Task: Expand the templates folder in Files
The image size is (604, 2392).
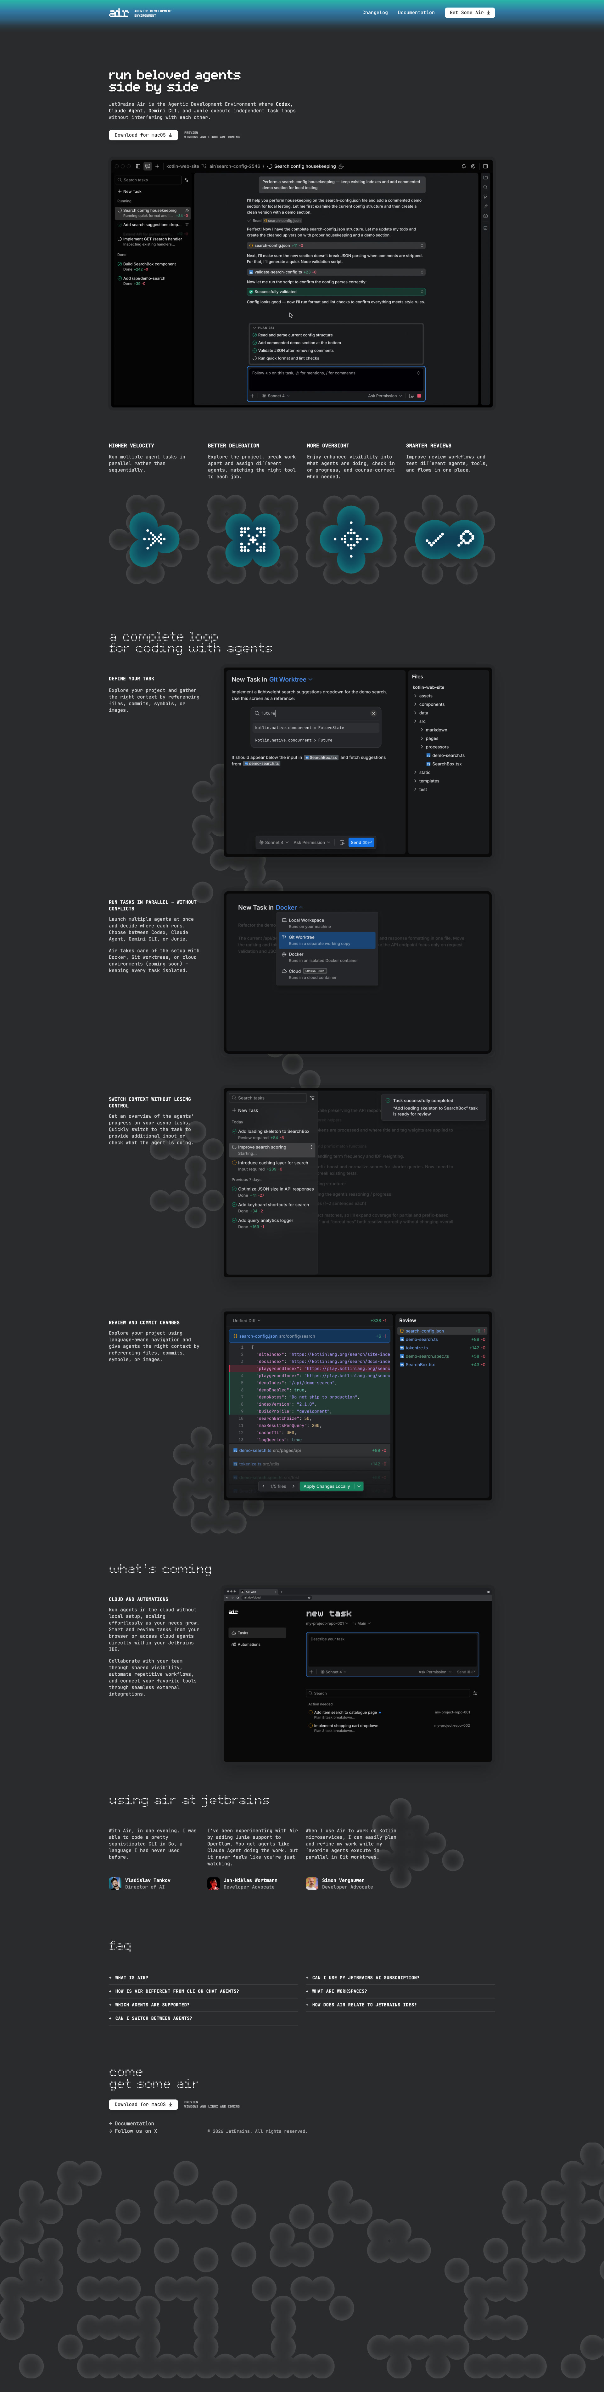Action: coord(427,781)
